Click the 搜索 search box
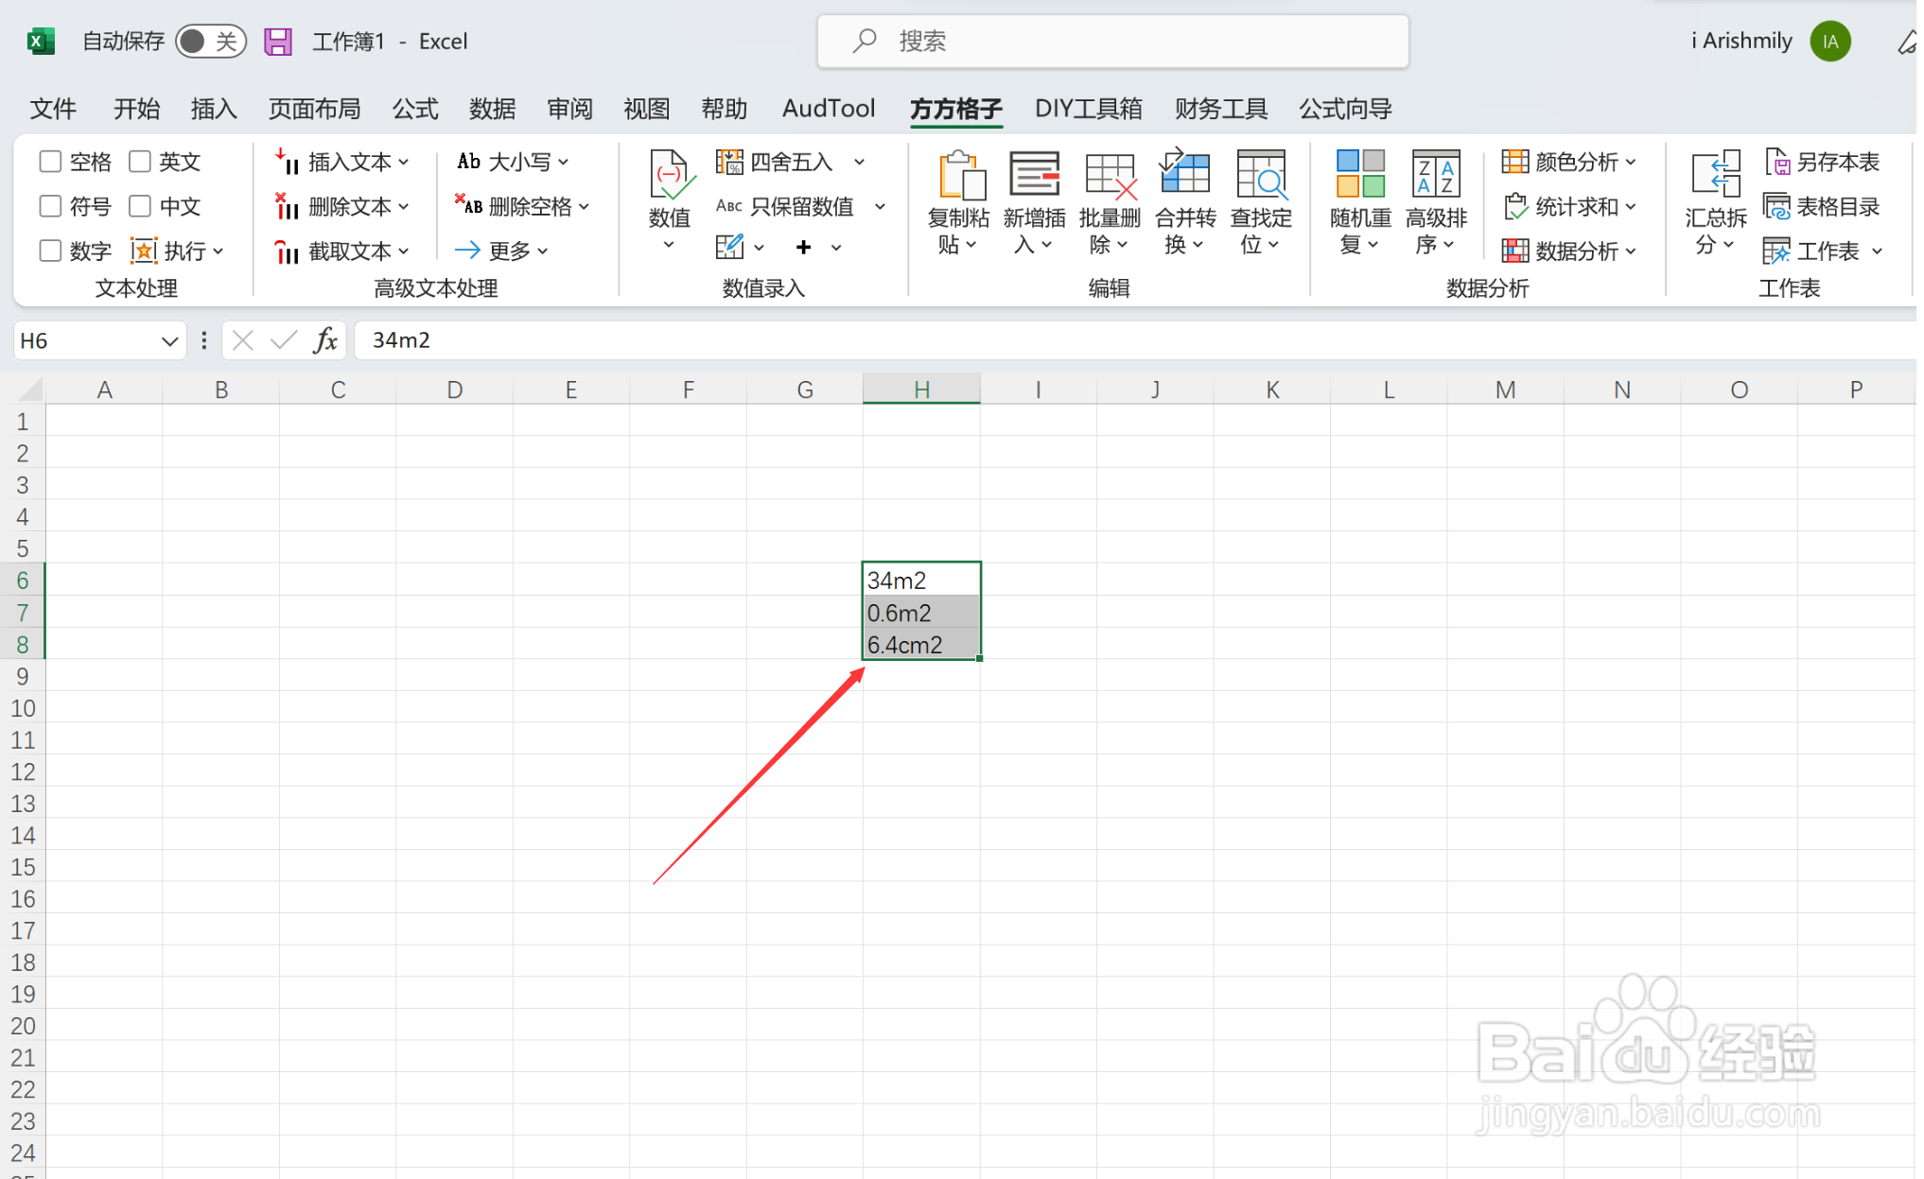 pos(1112,42)
